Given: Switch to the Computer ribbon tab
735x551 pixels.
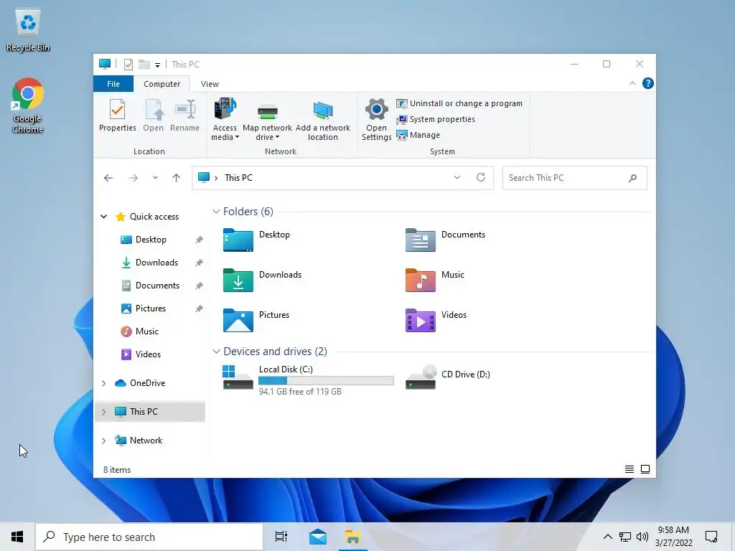Looking at the screenshot, I should tap(161, 84).
